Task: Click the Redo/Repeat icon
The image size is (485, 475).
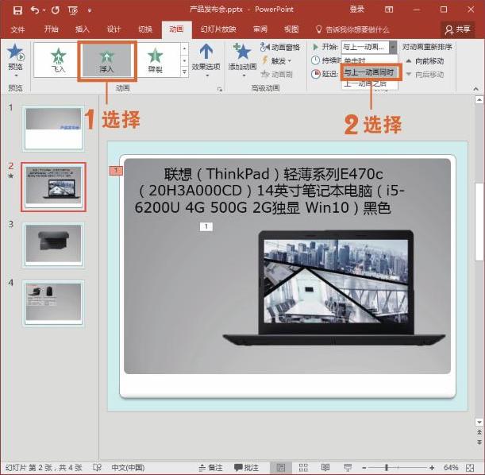Action: [x=56, y=10]
